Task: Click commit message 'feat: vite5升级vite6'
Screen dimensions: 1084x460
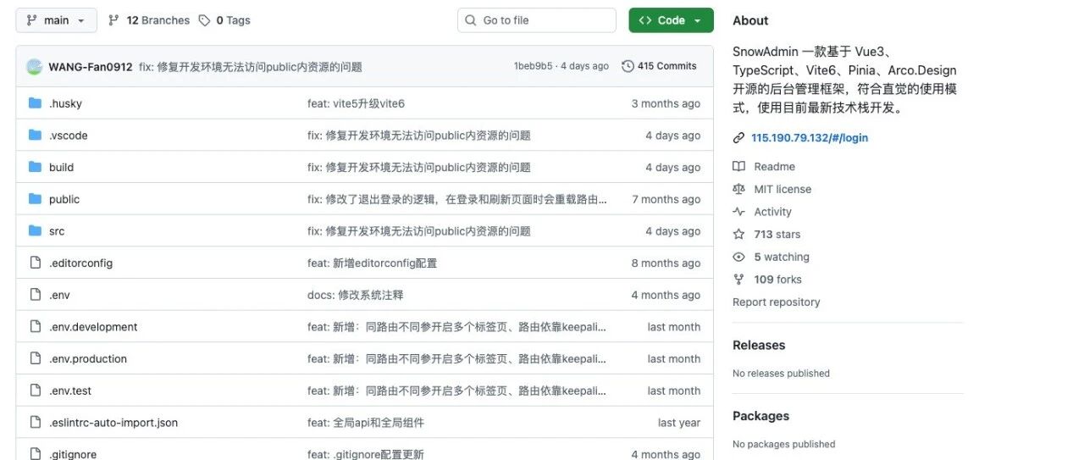Action: click(x=356, y=103)
